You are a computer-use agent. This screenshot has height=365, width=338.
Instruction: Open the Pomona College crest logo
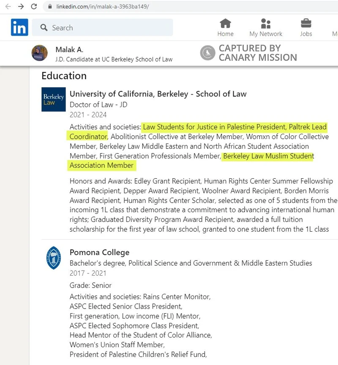click(54, 258)
